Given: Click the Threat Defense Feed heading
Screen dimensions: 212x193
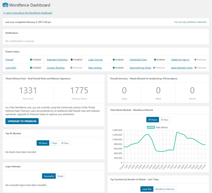Looking at the screenshot, I should click(38, 79).
